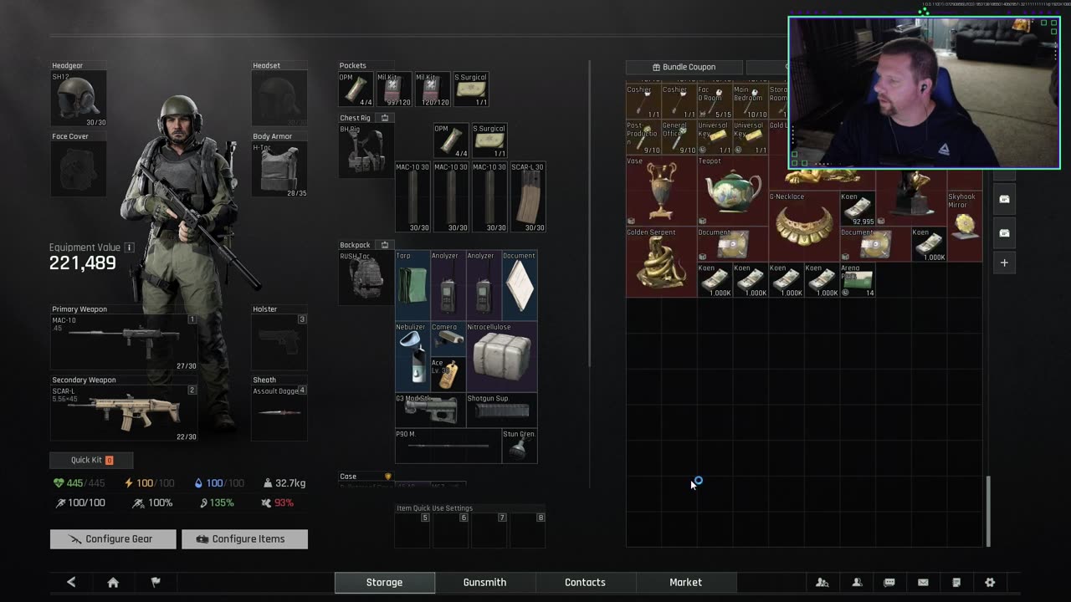Select the SCAR-L 30 magazine

(x=528, y=197)
